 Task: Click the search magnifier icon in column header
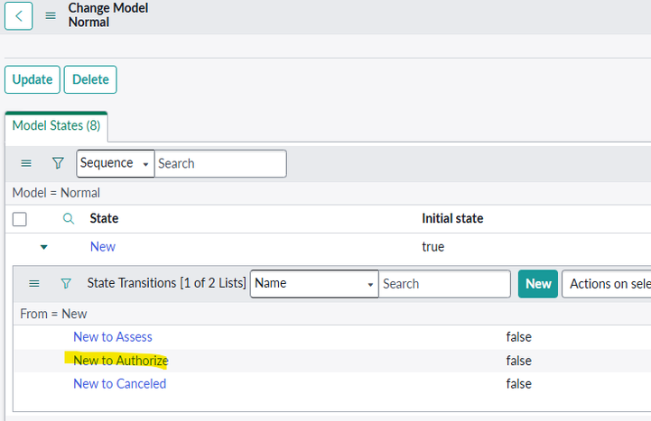(69, 218)
